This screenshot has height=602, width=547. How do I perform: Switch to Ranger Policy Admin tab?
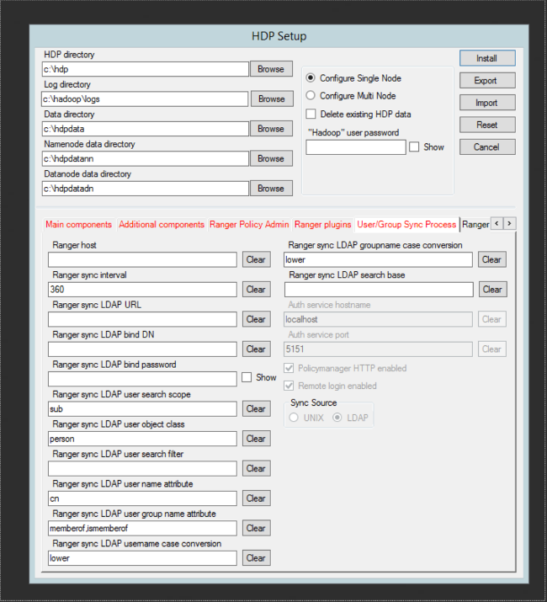249,225
